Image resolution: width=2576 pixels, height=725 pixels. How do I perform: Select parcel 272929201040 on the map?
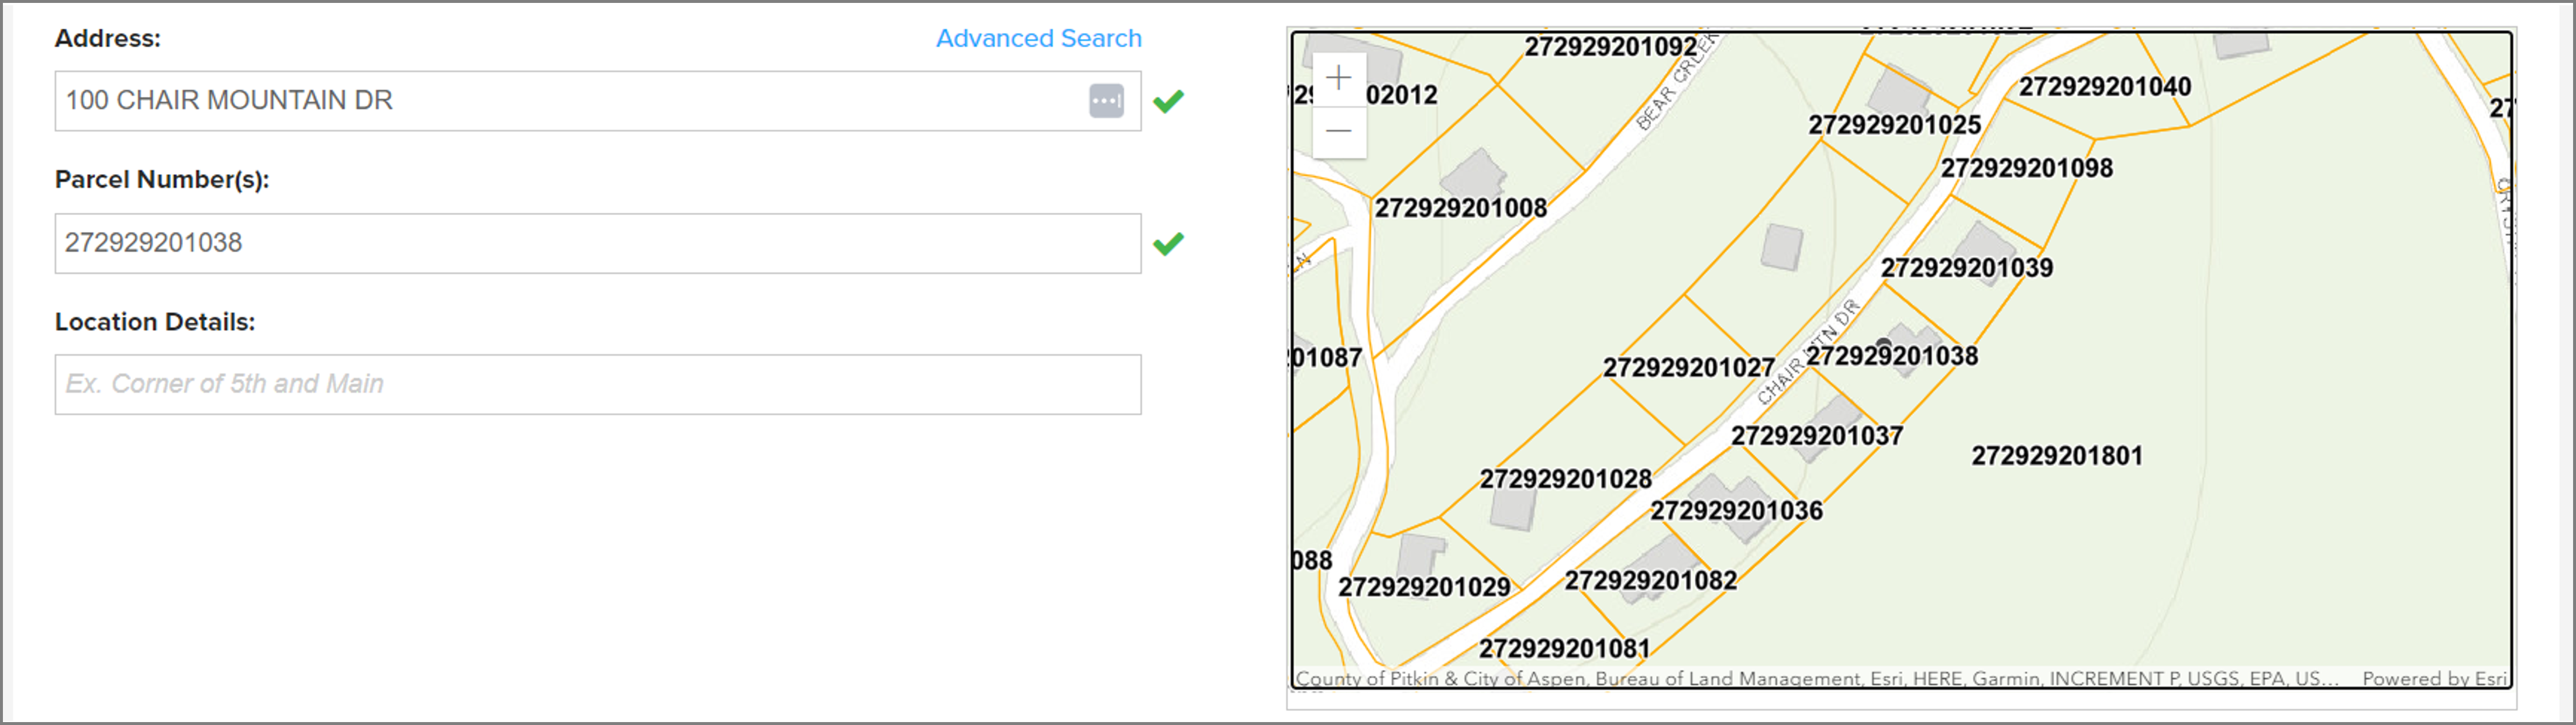(2105, 87)
